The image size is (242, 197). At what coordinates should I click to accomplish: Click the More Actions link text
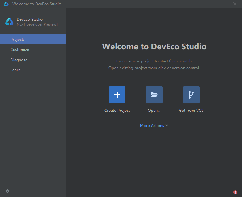click(x=152, y=126)
